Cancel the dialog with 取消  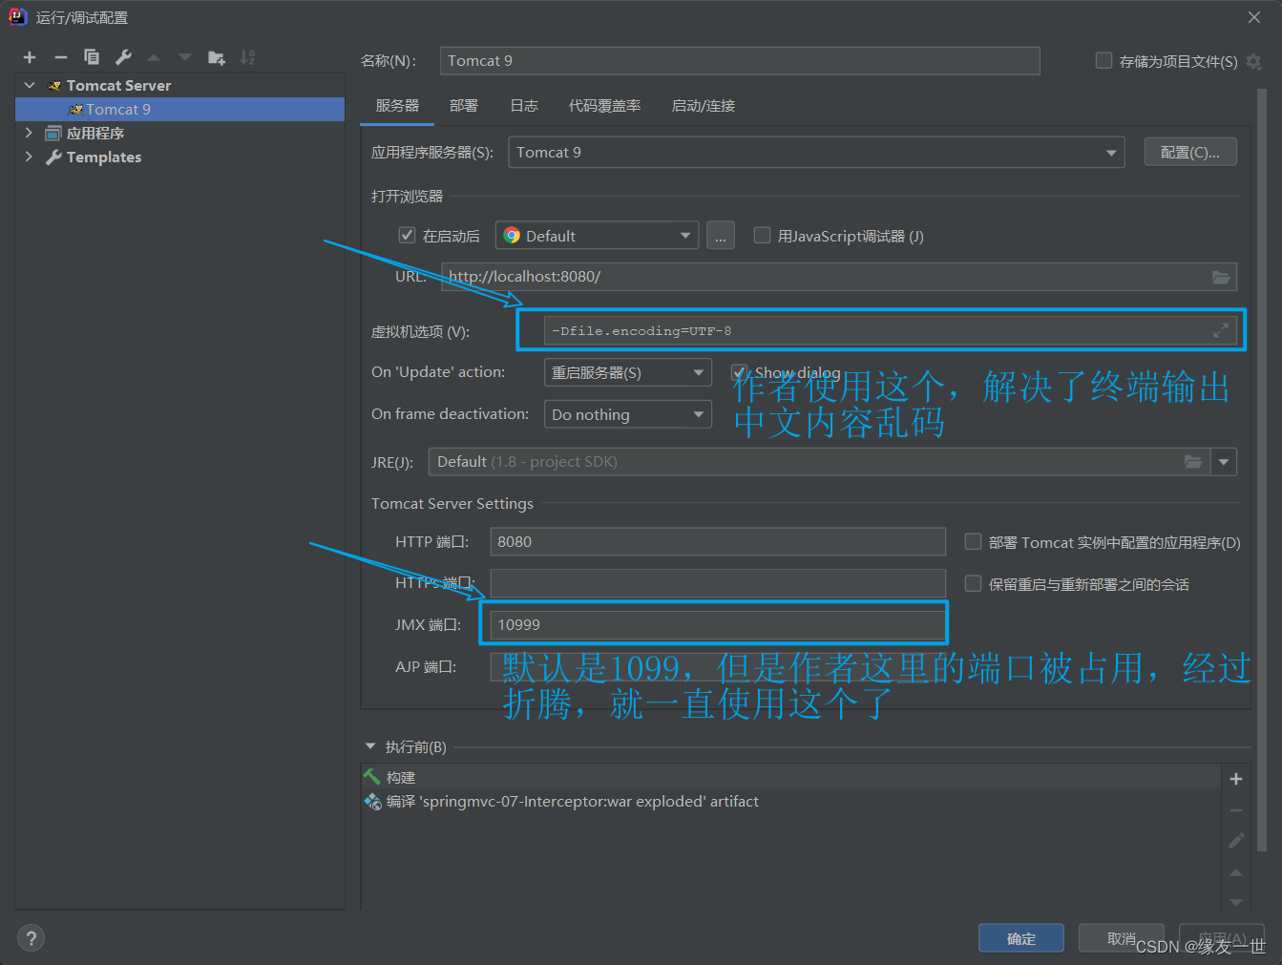(x=1122, y=938)
